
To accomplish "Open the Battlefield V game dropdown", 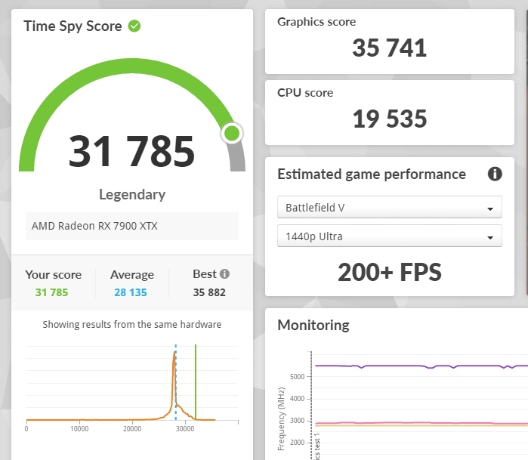I will click(x=390, y=207).
